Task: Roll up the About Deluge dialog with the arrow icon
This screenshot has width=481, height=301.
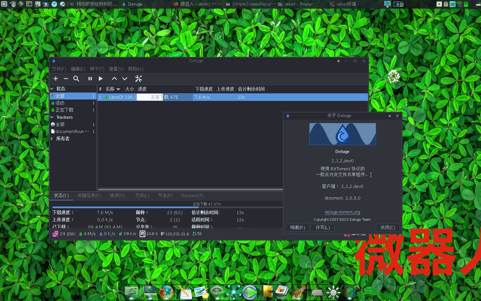Action: (x=389, y=116)
